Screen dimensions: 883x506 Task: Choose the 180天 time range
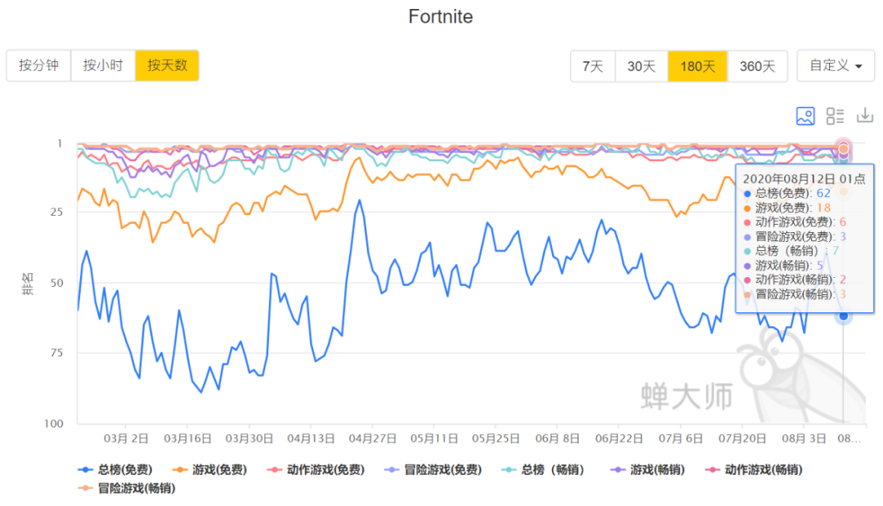697,66
